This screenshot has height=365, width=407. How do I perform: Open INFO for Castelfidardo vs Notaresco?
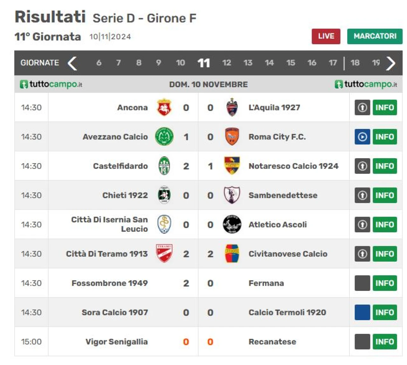(x=384, y=166)
